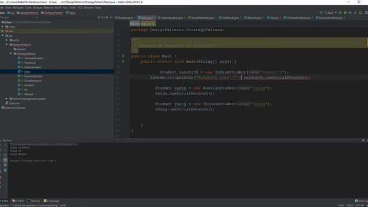Open Event Log from status bar
368x207 pixels.
[361, 201]
